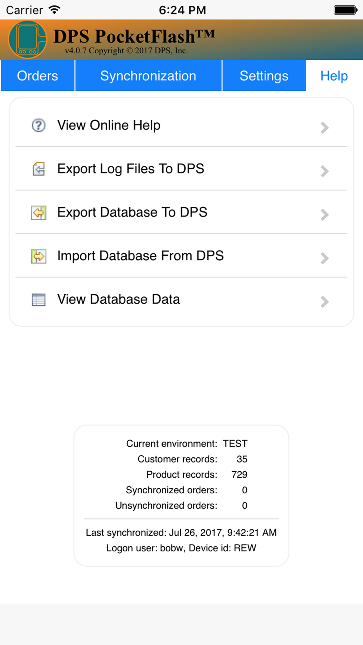Tap the battery indicator icon

(x=346, y=10)
